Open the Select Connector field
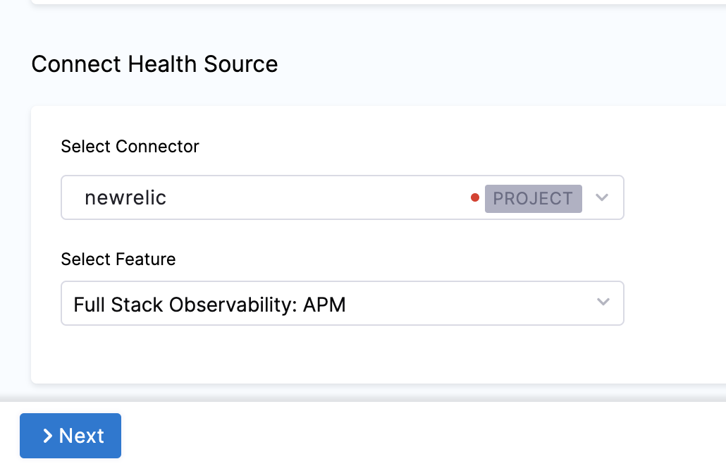This screenshot has width=726, height=471. [x=282, y=197]
